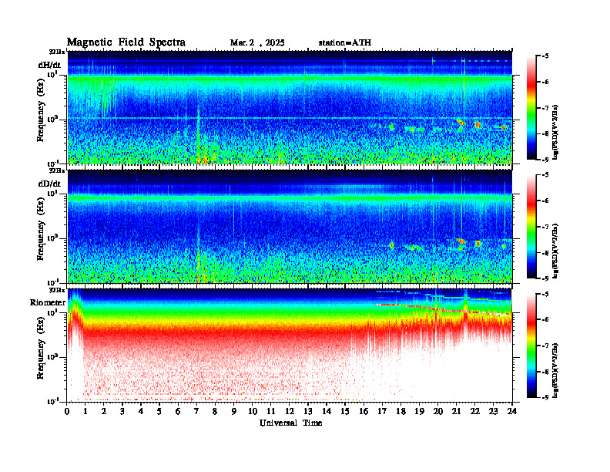Click the Frequency (Hz) label of dH/dt panel
The height and width of the screenshot is (472, 610).
41,111
